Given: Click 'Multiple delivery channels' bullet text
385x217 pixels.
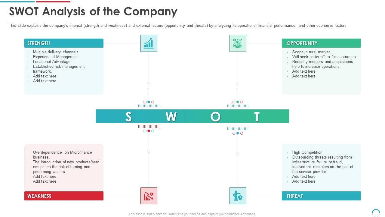Looking at the screenshot, I should point(56,52).
